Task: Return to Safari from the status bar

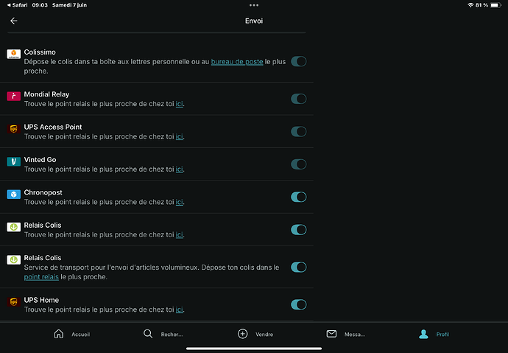Action: point(16,5)
